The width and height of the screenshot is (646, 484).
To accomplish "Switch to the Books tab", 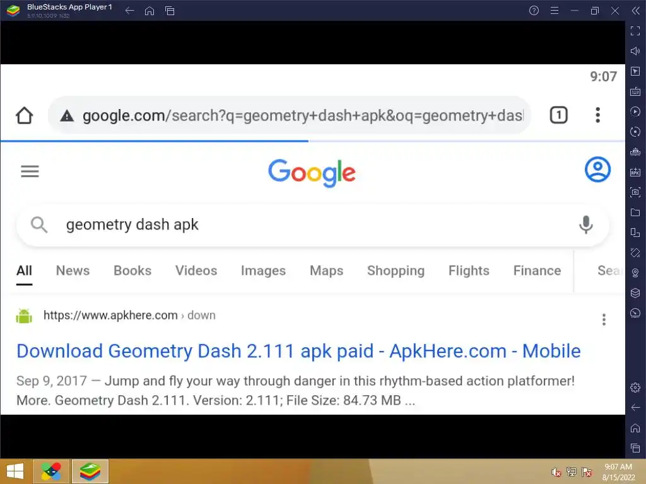I will (132, 270).
